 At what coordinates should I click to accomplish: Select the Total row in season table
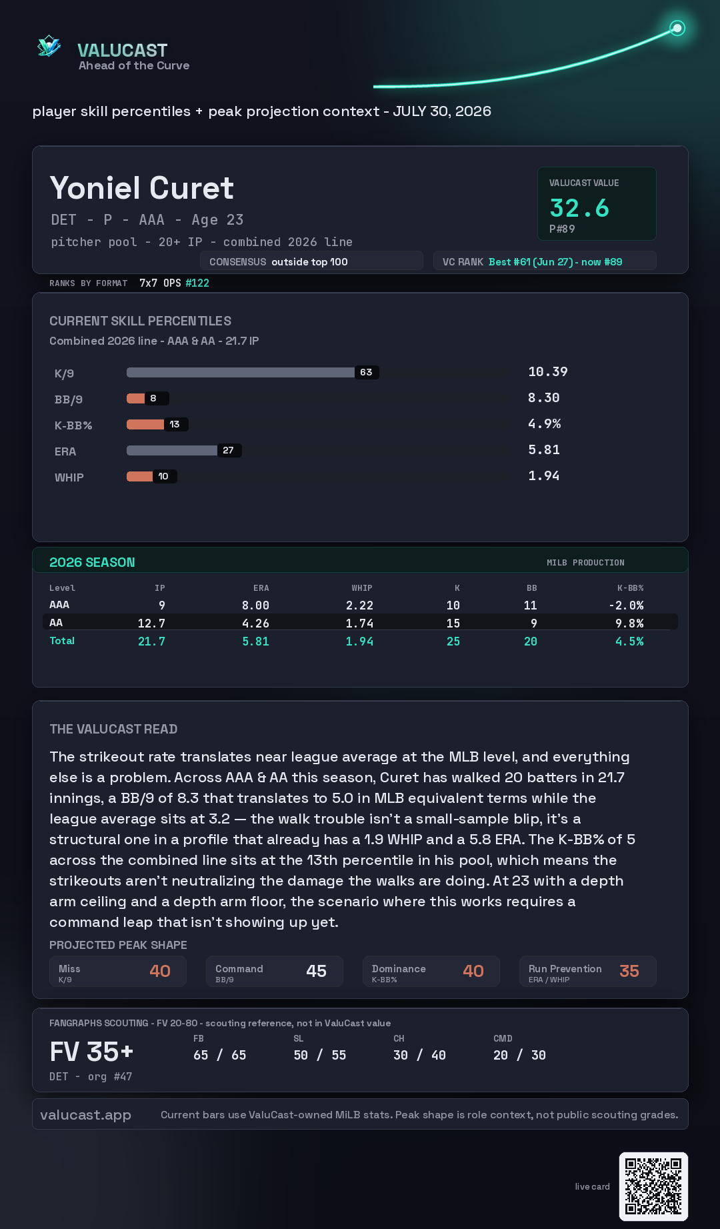360,641
